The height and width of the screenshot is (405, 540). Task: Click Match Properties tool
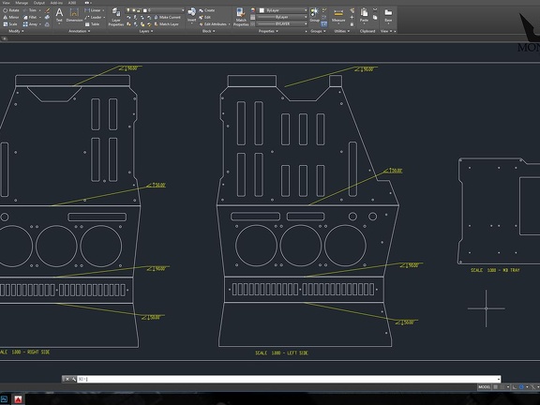pos(241,17)
